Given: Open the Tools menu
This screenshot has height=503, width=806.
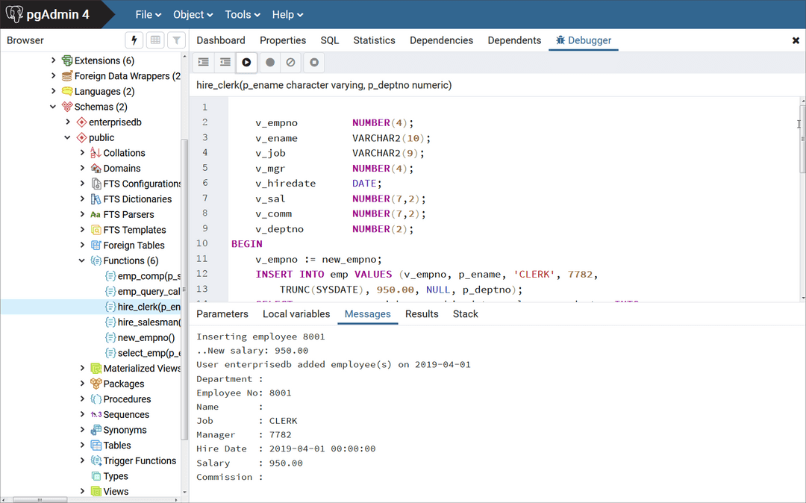Looking at the screenshot, I should tap(243, 14).
